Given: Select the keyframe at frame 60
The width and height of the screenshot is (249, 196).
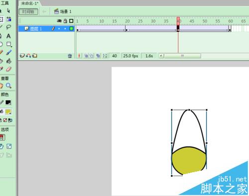Looking at the screenshot, I should 230,28.
